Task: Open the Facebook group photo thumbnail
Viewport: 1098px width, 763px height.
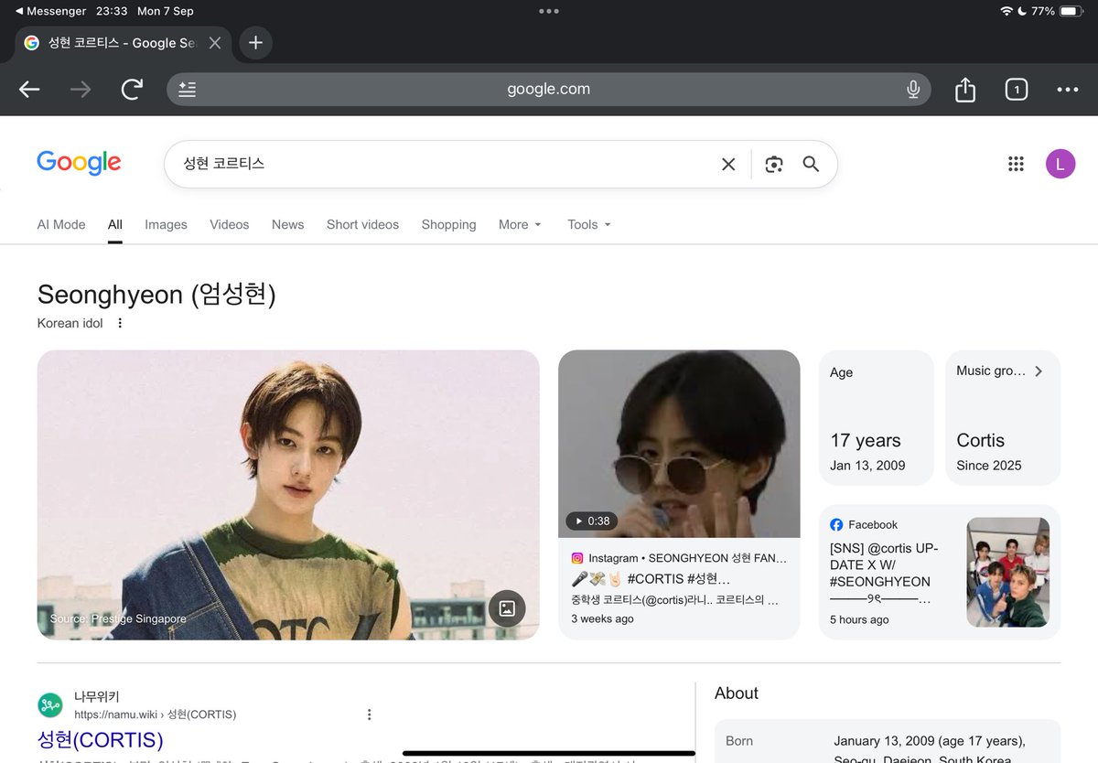Action: 1008,573
